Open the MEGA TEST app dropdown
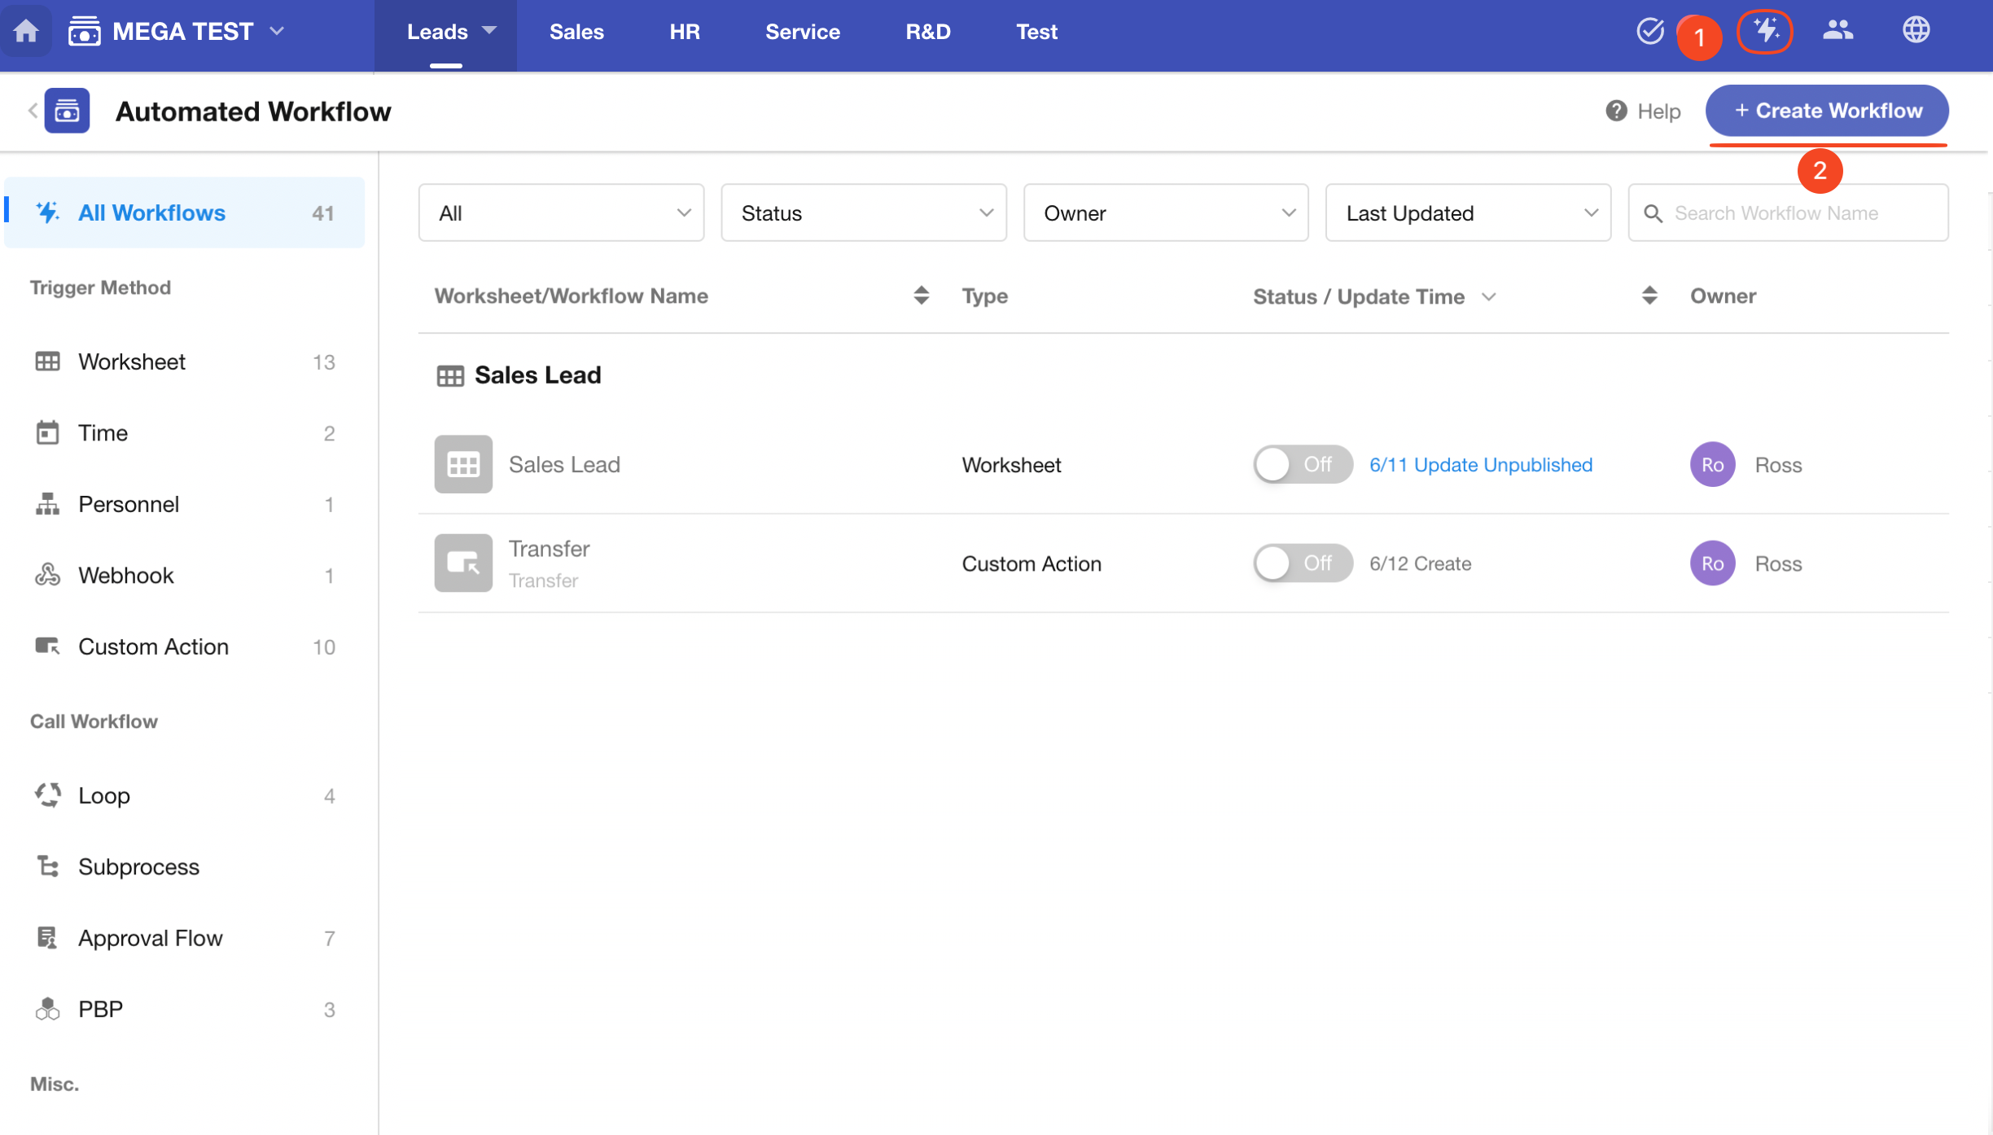Screen dimensions: 1993x1135 (x=277, y=31)
